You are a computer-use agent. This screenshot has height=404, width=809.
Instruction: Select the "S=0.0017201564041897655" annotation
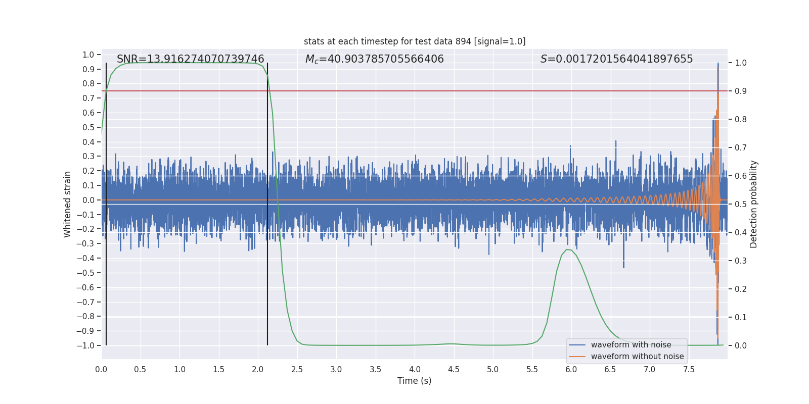[616, 59]
